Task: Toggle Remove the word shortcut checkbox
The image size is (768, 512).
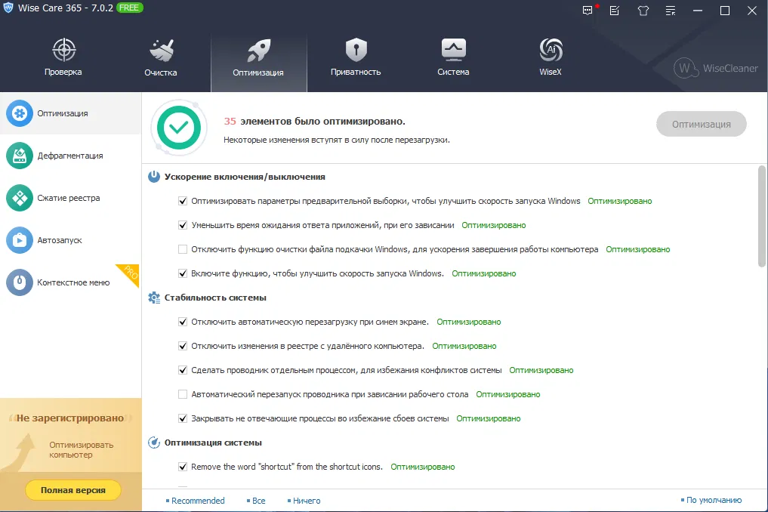Action: click(183, 467)
